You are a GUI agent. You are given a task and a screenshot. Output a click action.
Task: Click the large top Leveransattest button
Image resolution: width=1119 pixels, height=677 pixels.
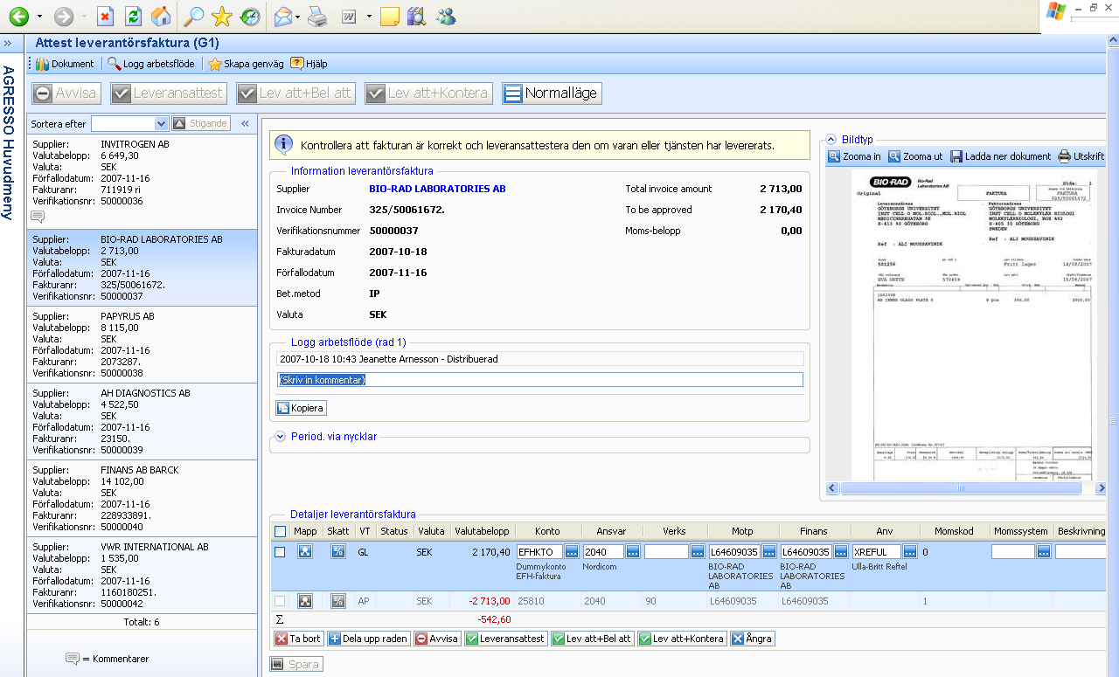tap(169, 93)
